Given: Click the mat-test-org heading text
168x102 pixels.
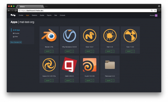Looking at the screenshot, I should (27, 22).
